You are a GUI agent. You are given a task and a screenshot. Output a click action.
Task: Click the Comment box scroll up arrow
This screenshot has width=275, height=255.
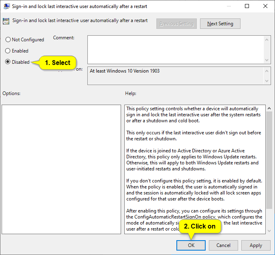tap(267, 39)
